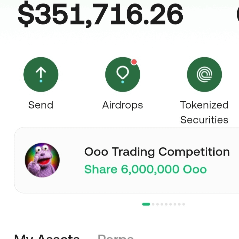
Task: Click the Tokenized Securities text label
Action: point(204,112)
